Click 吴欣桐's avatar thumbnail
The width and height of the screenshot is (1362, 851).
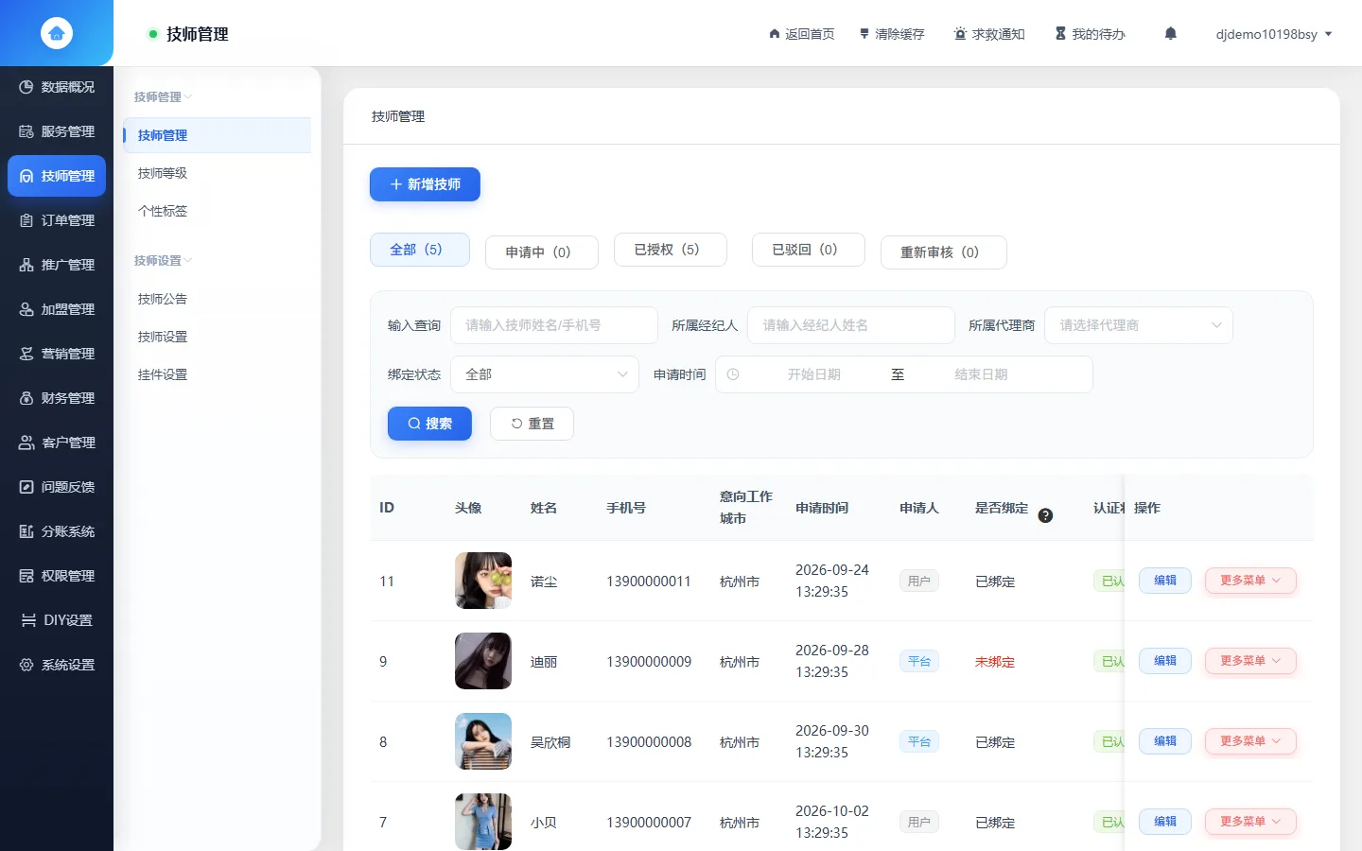[x=483, y=741]
